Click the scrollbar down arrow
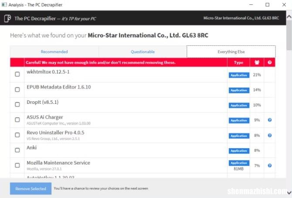This screenshot has height=198, width=292. (x=289, y=192)
